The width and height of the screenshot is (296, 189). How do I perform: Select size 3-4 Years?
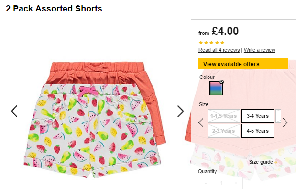pos(258,116)
